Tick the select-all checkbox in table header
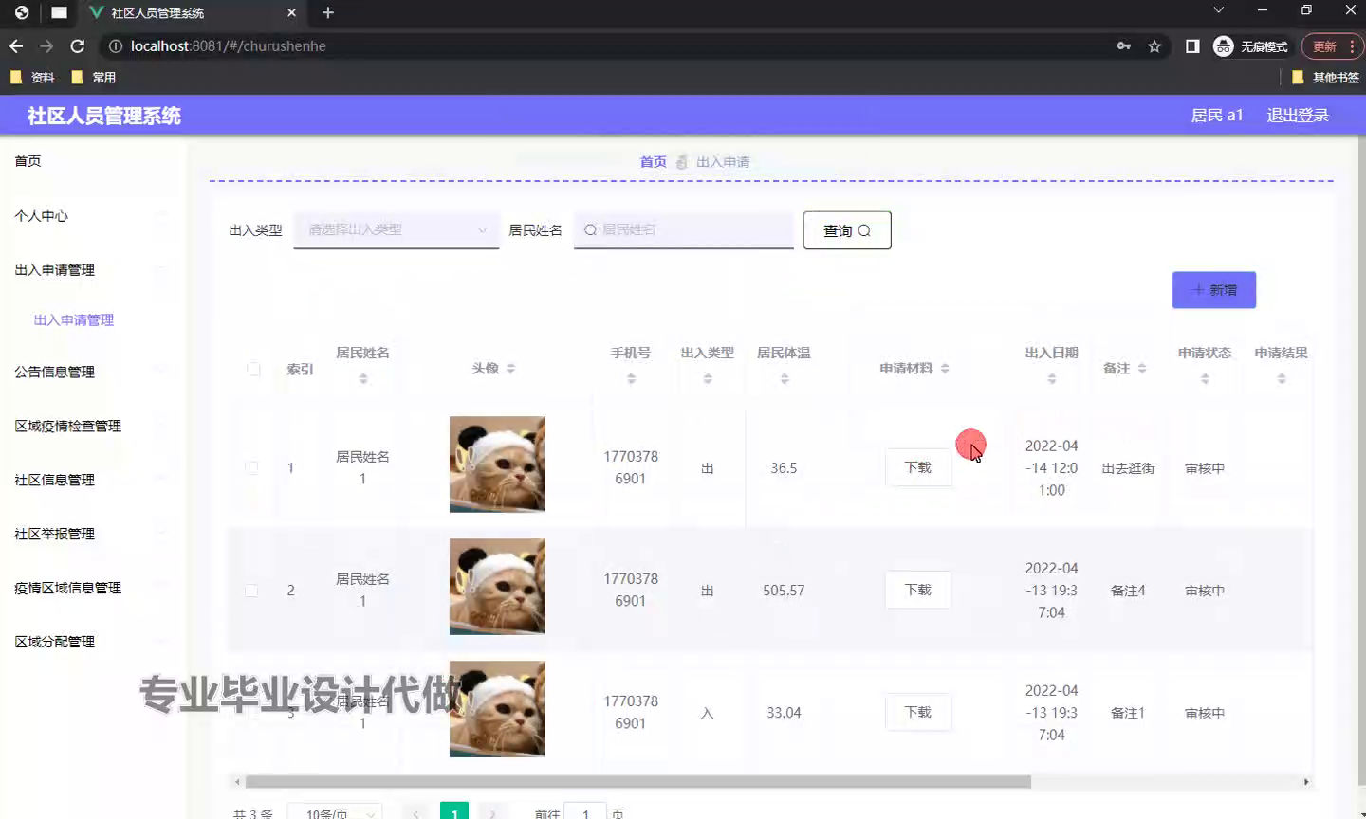The width and height of the screenshot is (1366, 819). pos(253,369)
